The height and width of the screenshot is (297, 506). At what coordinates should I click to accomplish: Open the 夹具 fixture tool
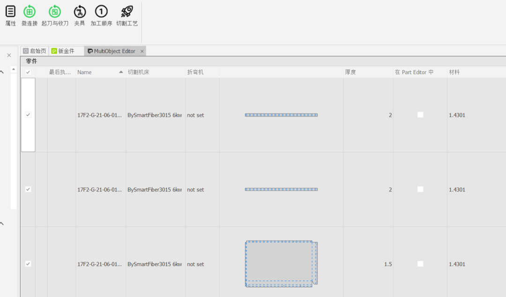point(80,12)
